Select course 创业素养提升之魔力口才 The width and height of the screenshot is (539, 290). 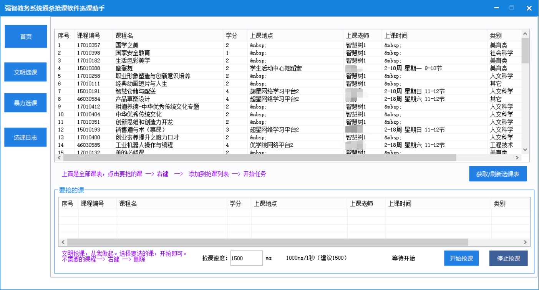pos(147,138)
